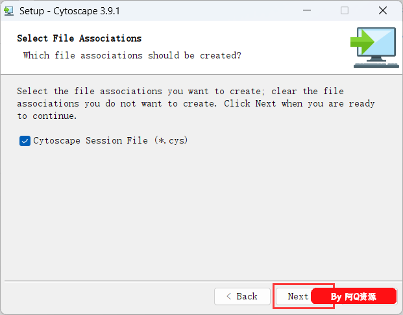
Task: Click the "Cytoscape Session File (*.cys)" label text
Action: click(110, 140)
